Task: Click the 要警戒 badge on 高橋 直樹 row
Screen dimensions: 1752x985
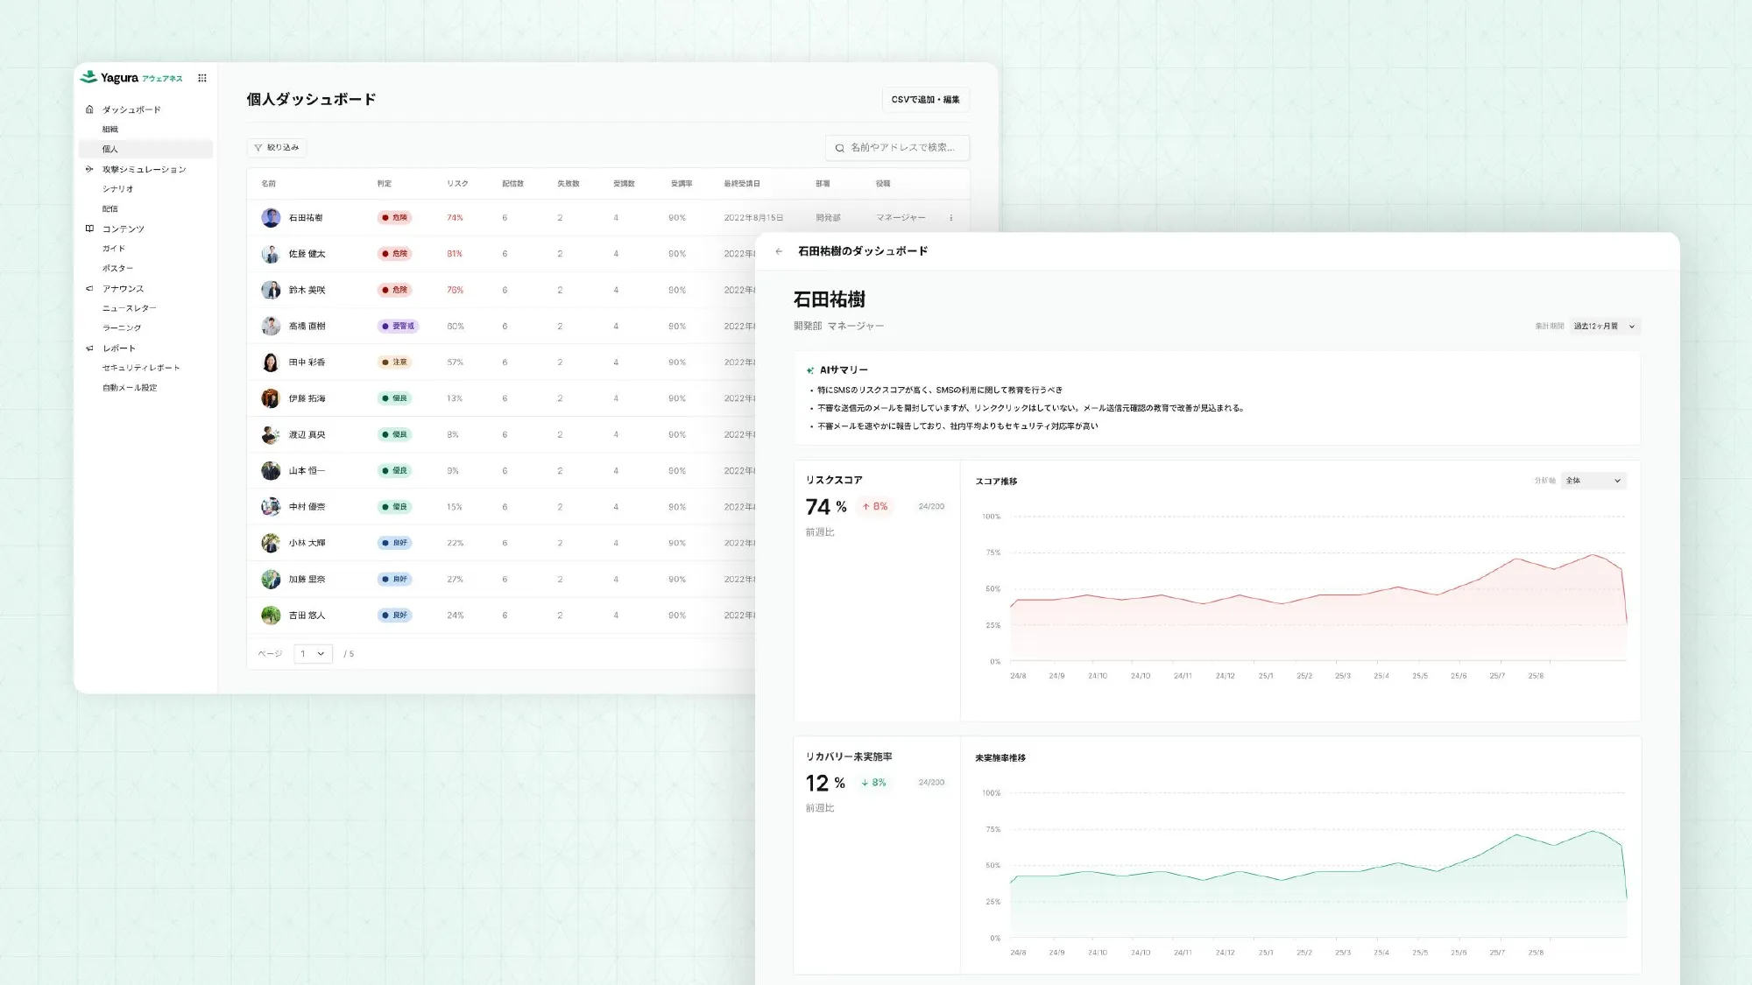Action: point(399,326)
